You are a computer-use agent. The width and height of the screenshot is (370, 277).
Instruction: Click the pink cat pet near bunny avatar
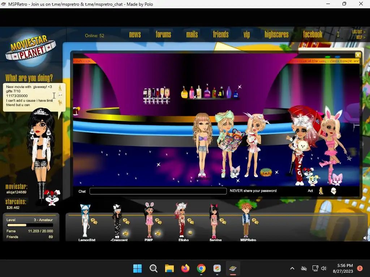click(337, 179)
